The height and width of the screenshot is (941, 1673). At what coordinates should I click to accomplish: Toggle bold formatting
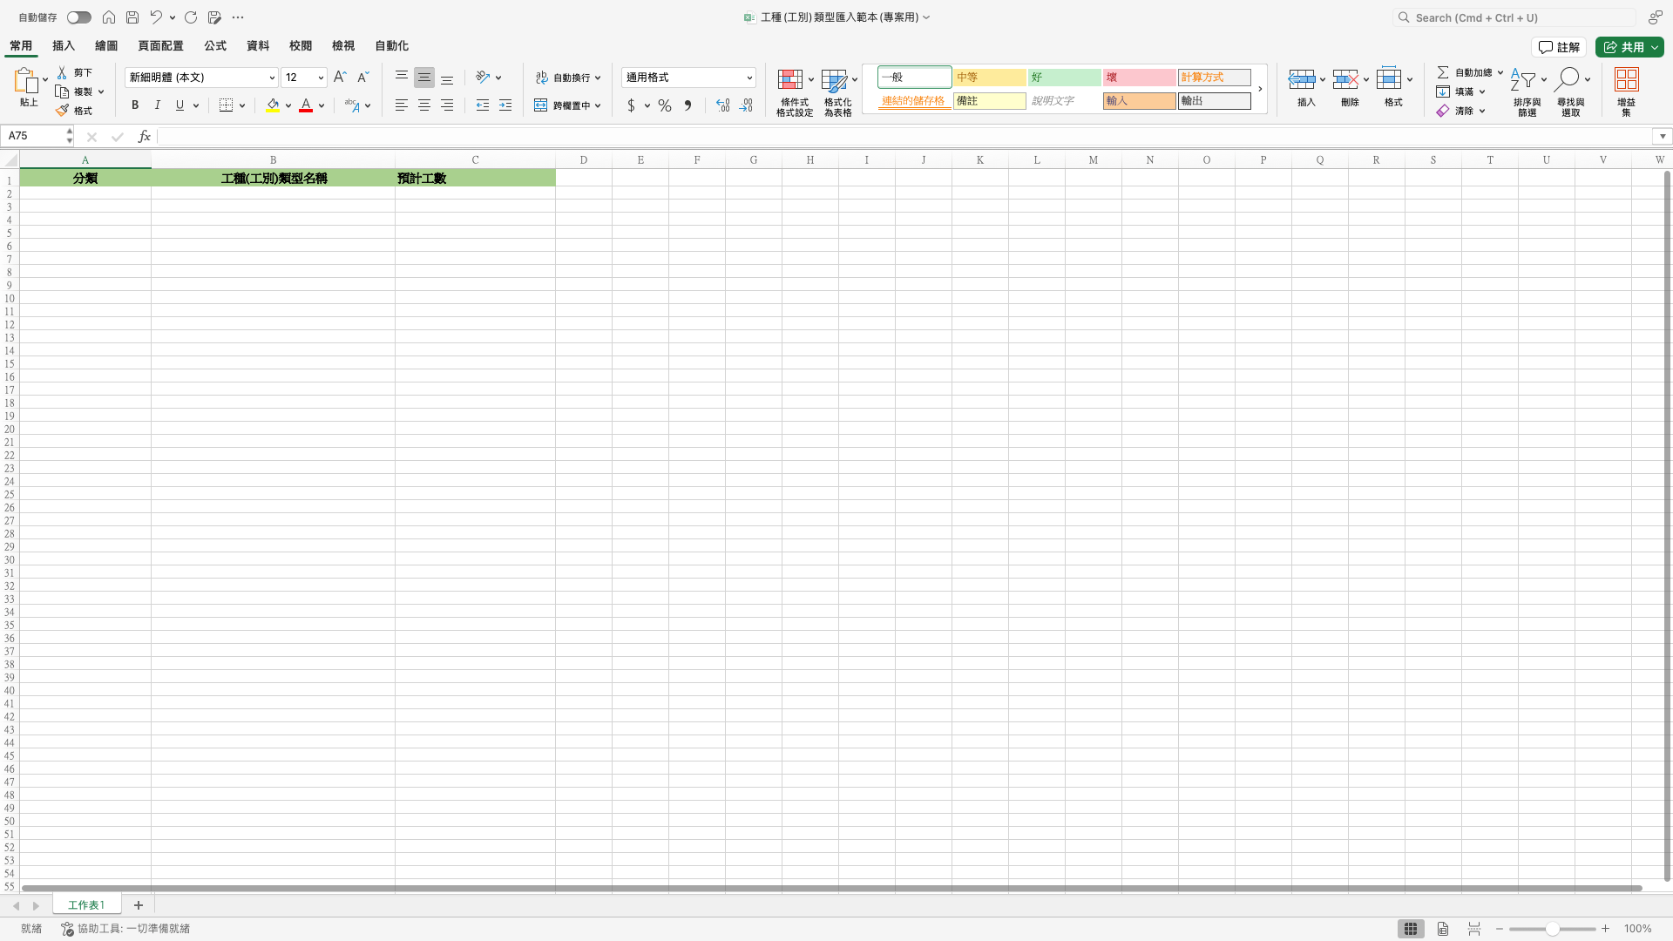click(x=135, y=105)
